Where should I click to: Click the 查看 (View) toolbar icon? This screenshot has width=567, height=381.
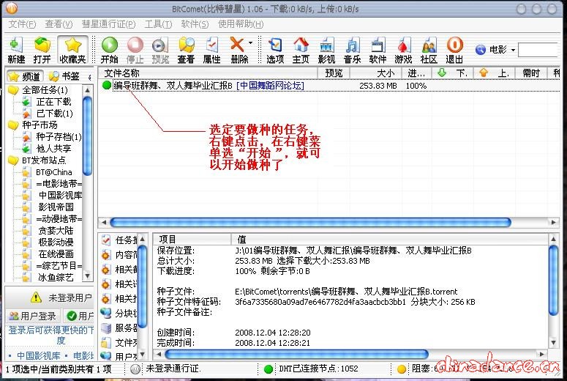[x=186, y=50]
